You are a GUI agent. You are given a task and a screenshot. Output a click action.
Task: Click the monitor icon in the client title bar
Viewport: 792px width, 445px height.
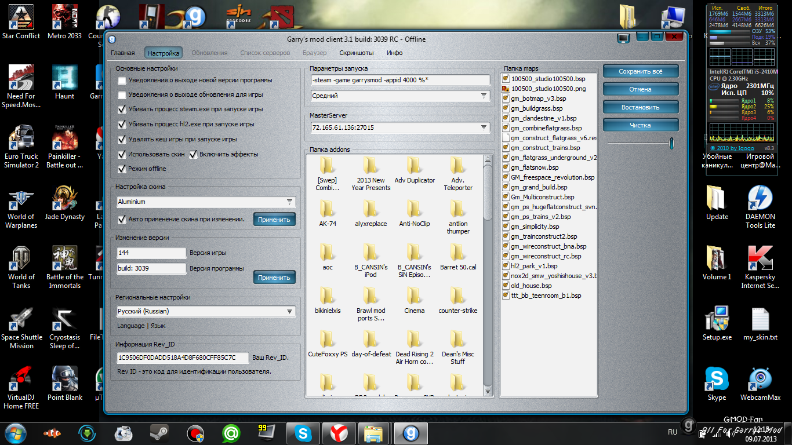click(x=624, y=39)
